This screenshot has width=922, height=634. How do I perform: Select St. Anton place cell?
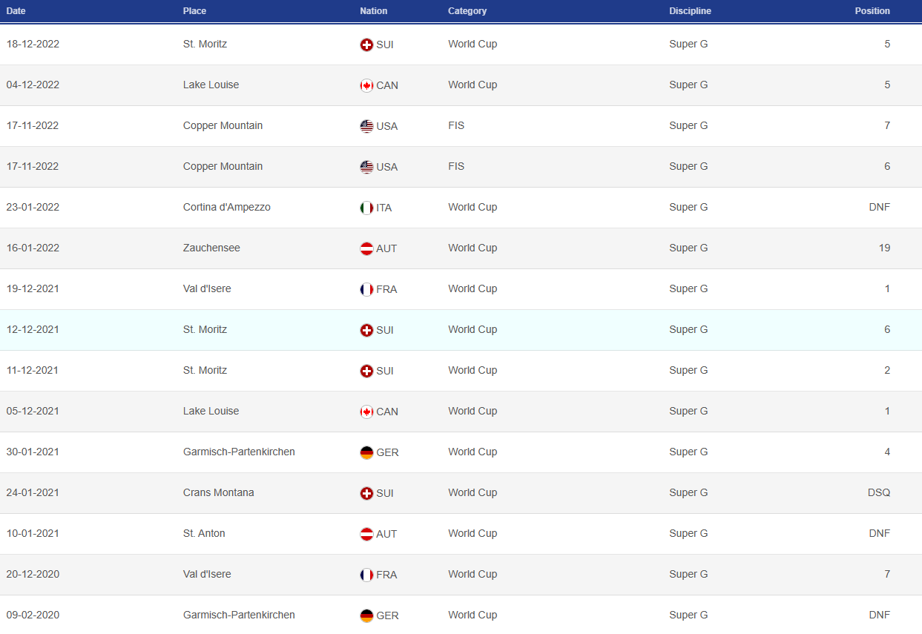pyautogui.click(x=204, y=533)
